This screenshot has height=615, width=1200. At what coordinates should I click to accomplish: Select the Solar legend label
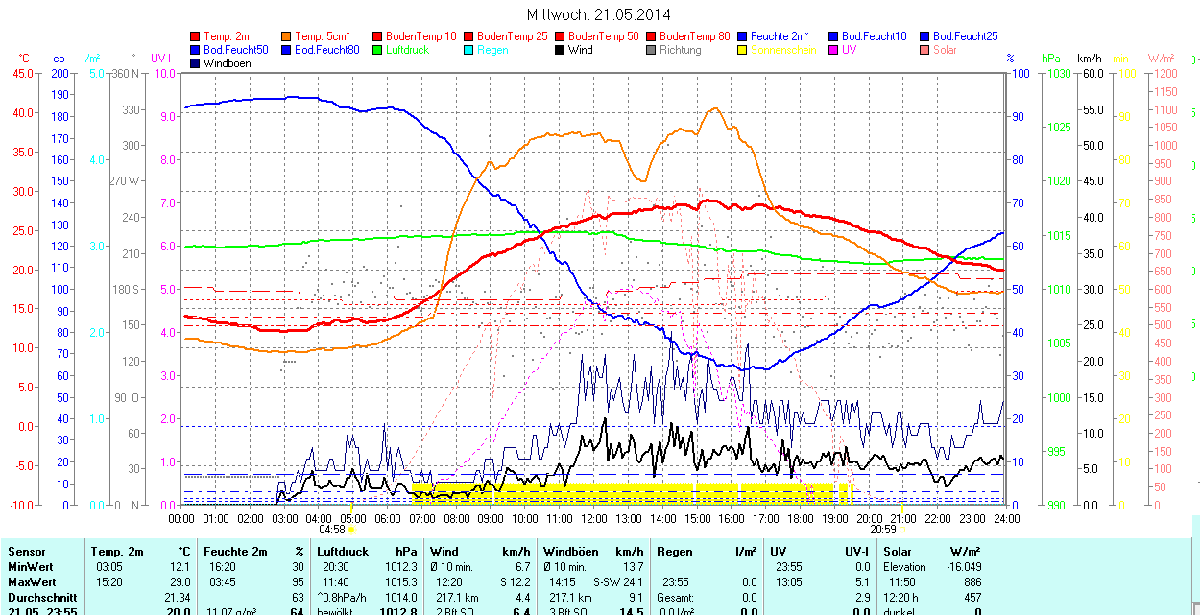point(945,50)
